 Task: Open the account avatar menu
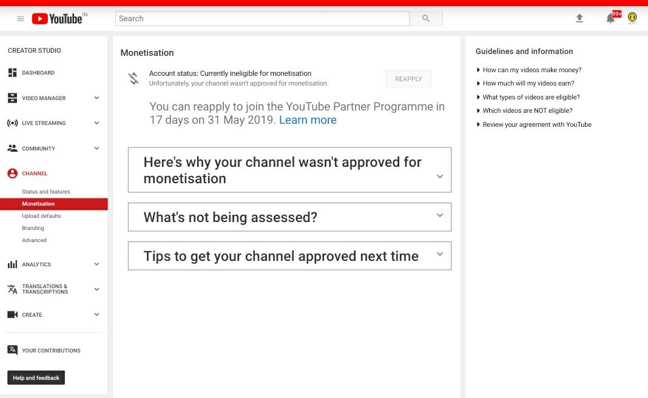(632, 18)
